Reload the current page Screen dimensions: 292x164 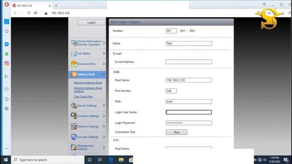pyautogui.click(x=29, y=13)
